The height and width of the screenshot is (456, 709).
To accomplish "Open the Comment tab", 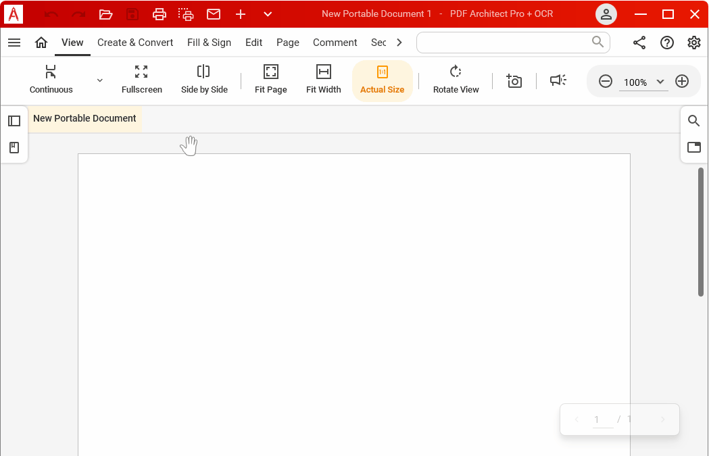I will (335, 43).
